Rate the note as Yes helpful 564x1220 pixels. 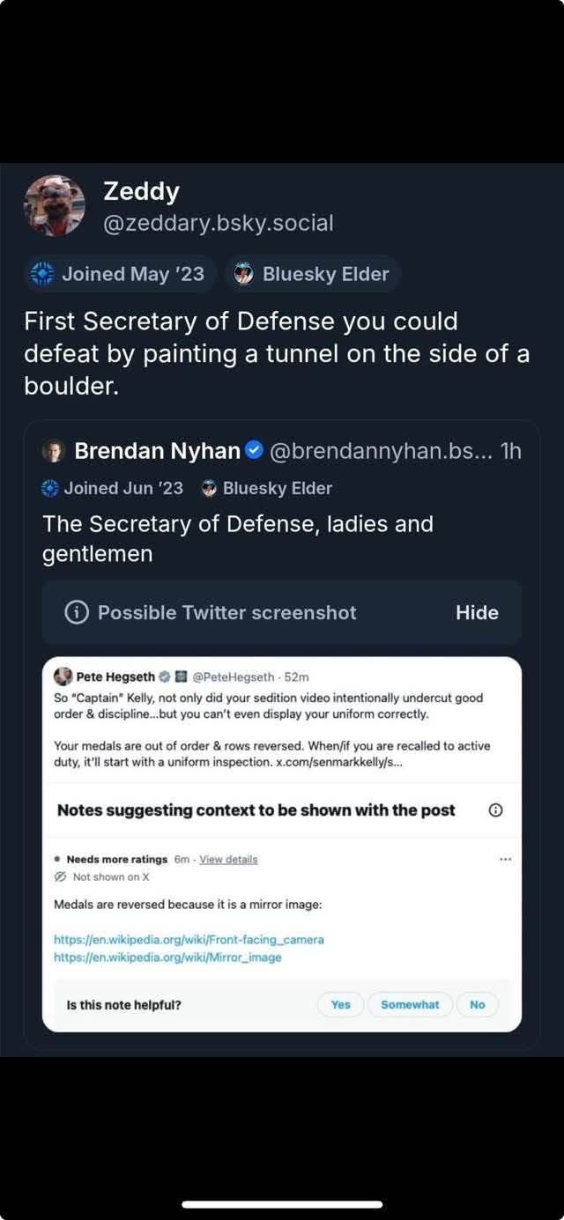pyautogui.click(x=340, y=1004)
